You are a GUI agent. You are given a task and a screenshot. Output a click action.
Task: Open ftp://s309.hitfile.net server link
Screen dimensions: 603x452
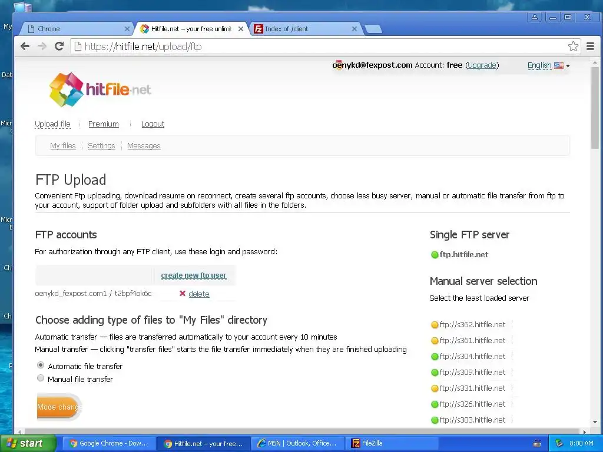472,373
